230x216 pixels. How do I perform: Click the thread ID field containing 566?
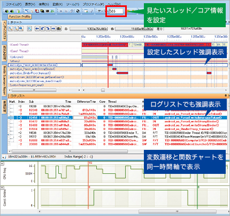[x=116, y=11]
